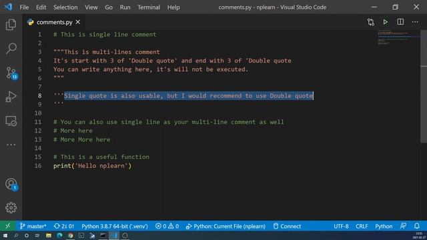The image size is (427, 240).
Task: Open the Explorer view in activity bar
Action: pyautogui.click(x=11, y=25)
